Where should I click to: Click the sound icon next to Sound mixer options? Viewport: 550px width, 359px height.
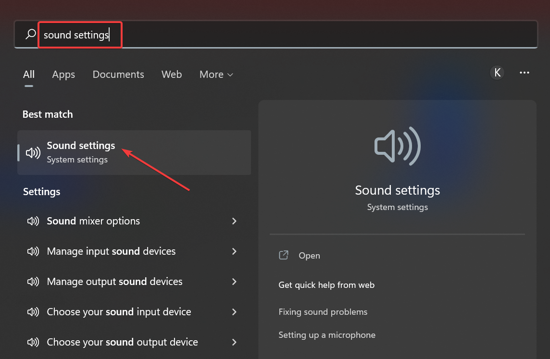(33, 221)
